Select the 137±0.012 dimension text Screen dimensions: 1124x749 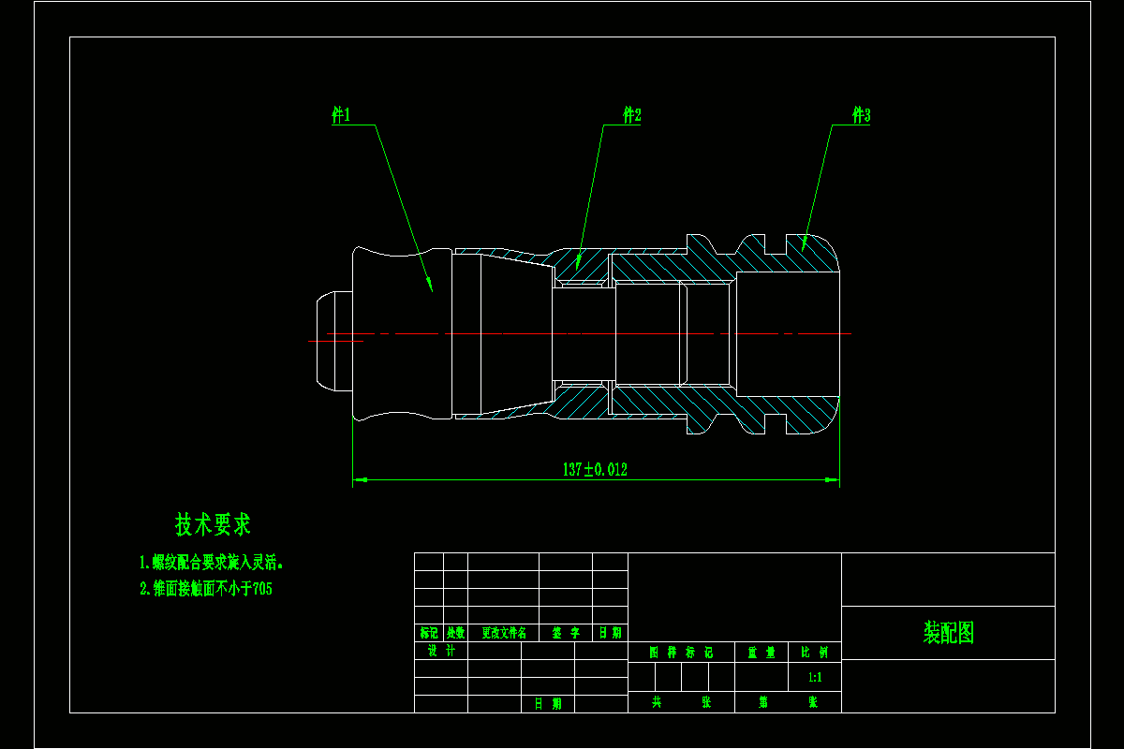point(595,470)
